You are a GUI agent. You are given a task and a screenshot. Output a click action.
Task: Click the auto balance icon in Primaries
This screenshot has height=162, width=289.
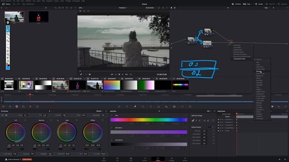click(2, 115)
